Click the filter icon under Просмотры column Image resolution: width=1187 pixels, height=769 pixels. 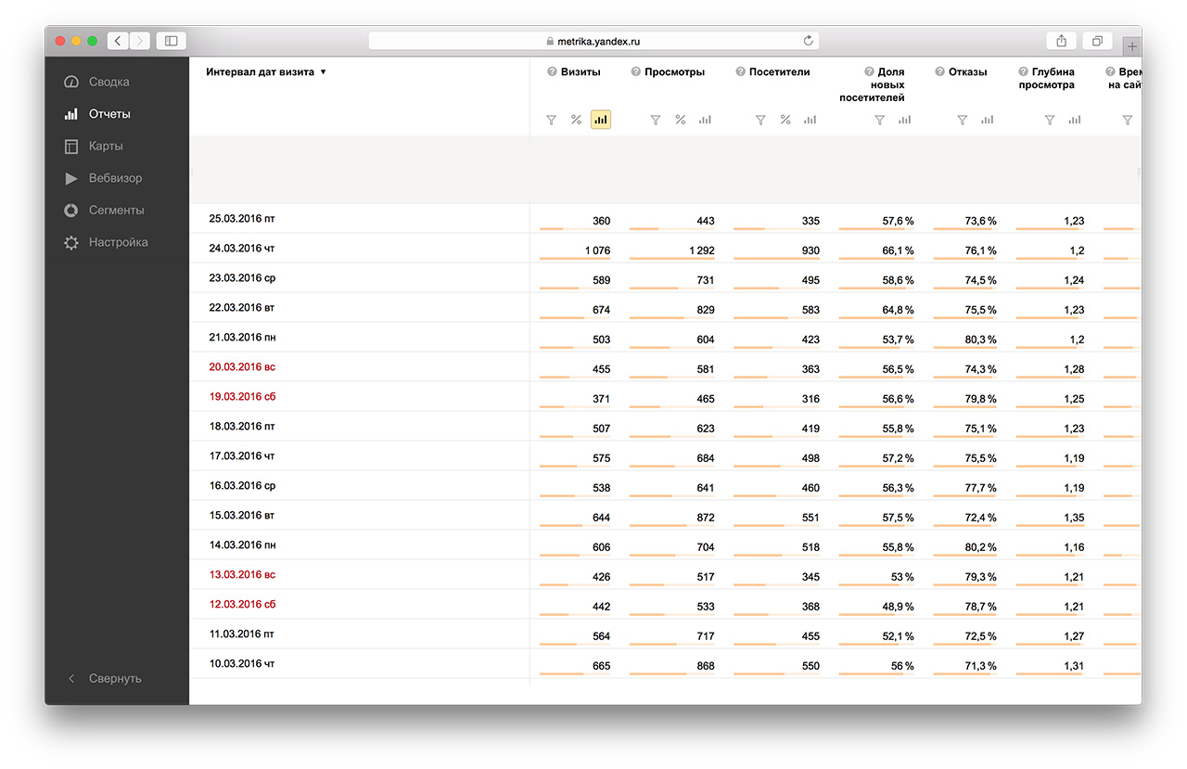656,120
